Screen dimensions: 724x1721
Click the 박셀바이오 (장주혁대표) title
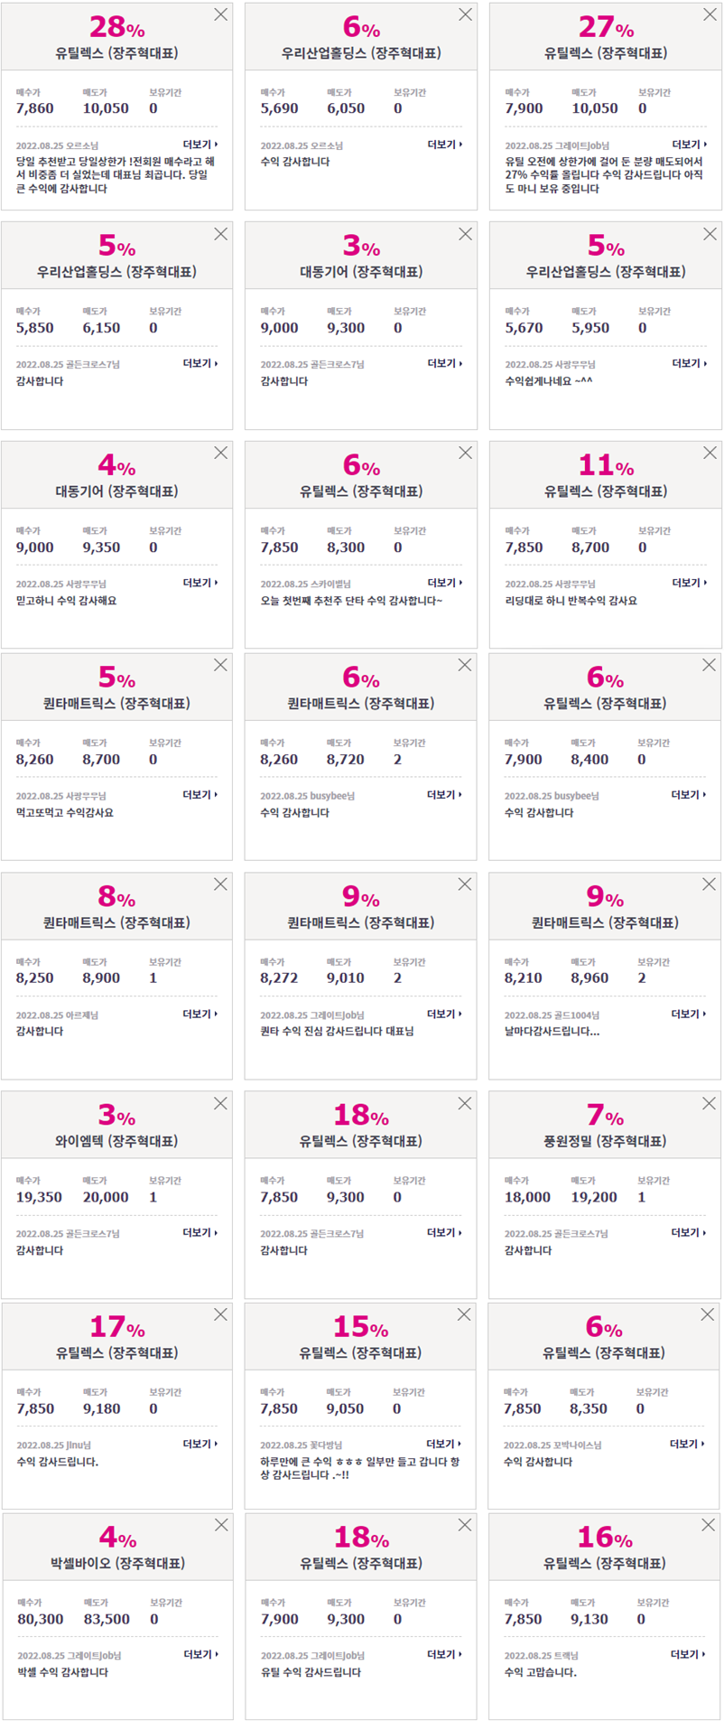point(117,1563)
